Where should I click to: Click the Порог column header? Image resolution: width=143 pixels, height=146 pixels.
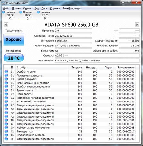click(105, 67)
